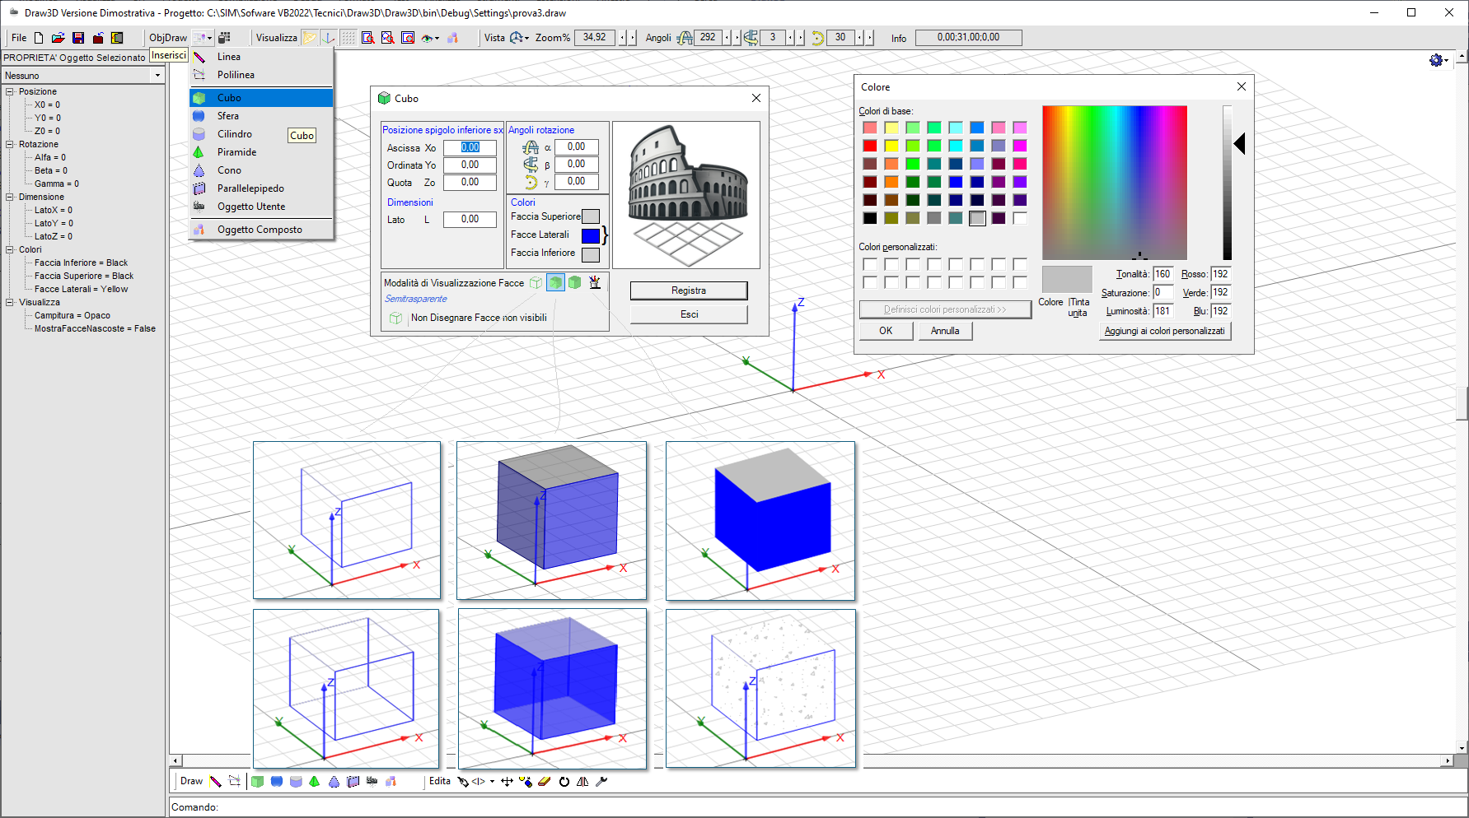
Task: Click the Annulla button in the Colore dialog
Action: point(945,331)
